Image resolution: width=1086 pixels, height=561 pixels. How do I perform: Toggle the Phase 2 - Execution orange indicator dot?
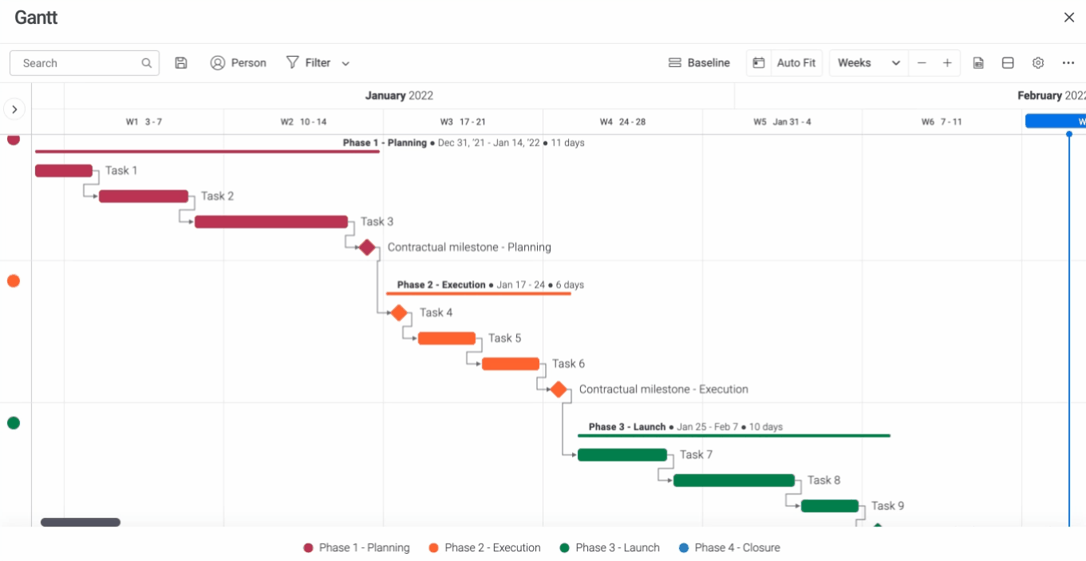click(14, 280)
